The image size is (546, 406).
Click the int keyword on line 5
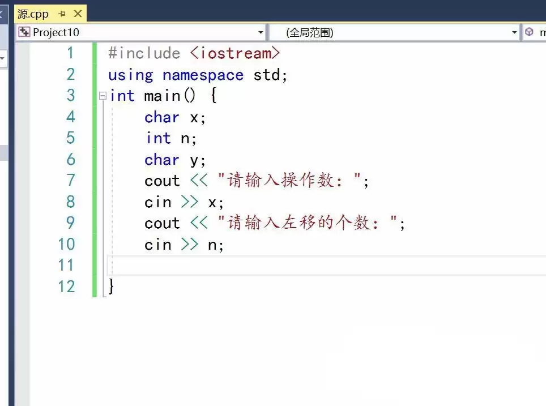click(158, 138)
